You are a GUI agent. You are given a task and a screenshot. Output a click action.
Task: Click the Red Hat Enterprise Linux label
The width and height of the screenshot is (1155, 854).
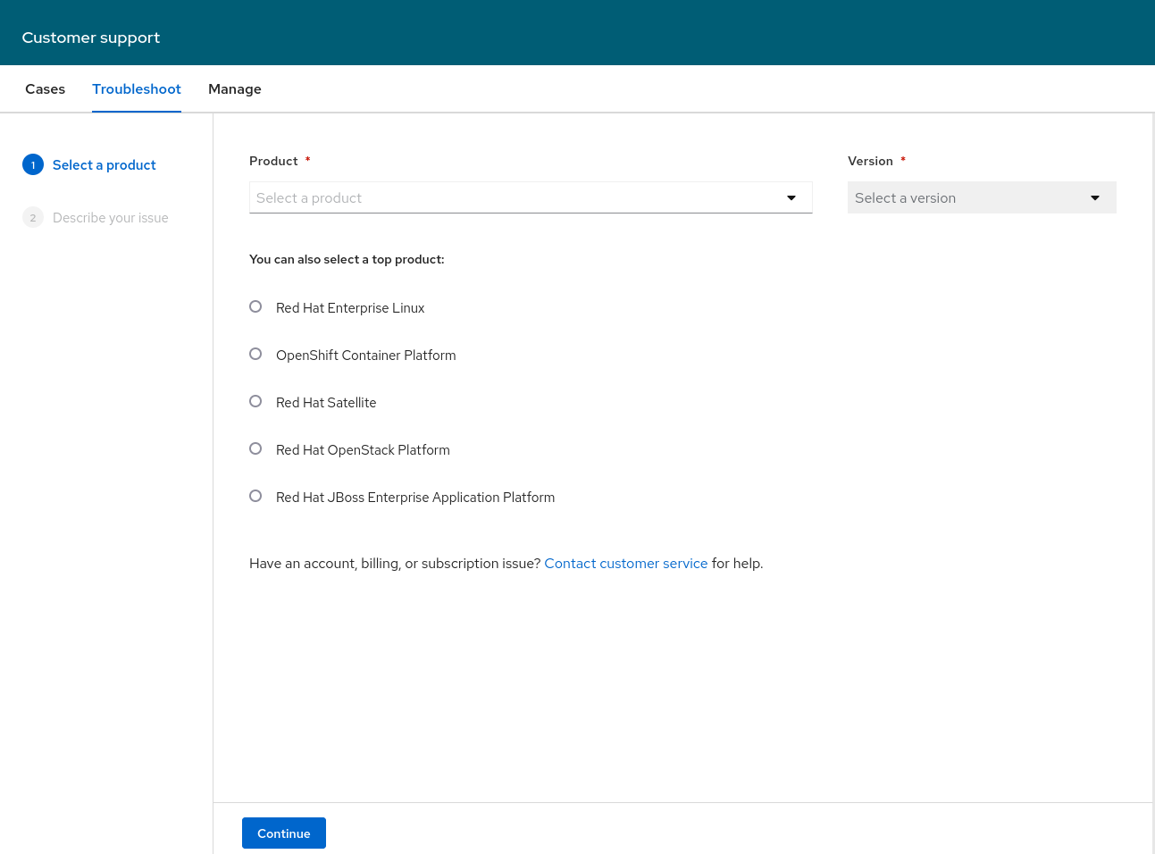pyautogui.click(x=350, y=308)
